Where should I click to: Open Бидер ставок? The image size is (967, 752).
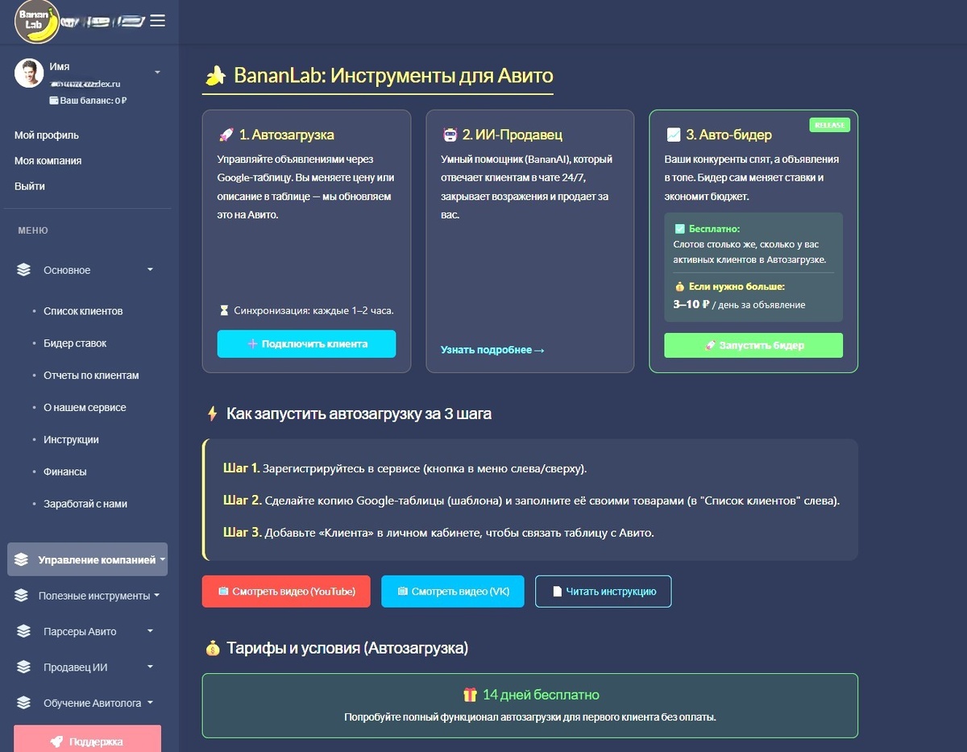[x=75, y=343]
